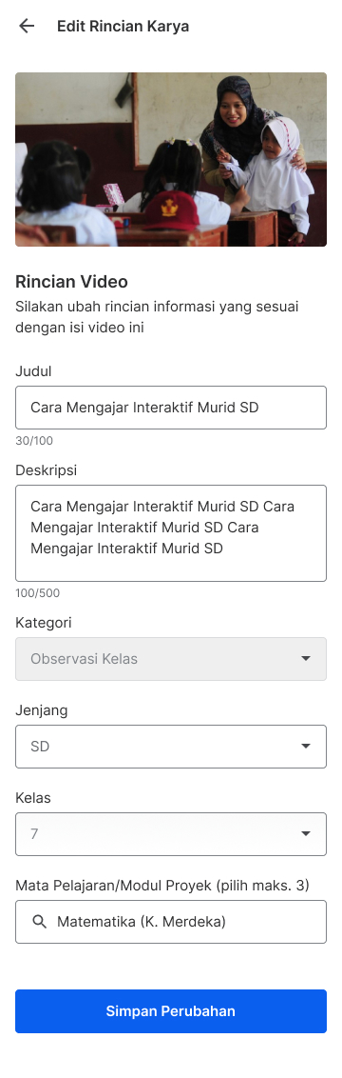
Task: Click the Matematika (K. Merdeka) search text
Action: click(142, 922)
